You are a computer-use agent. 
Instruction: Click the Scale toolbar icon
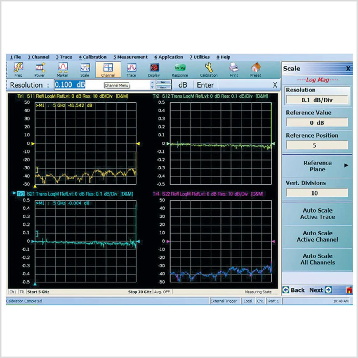[85, 69]
